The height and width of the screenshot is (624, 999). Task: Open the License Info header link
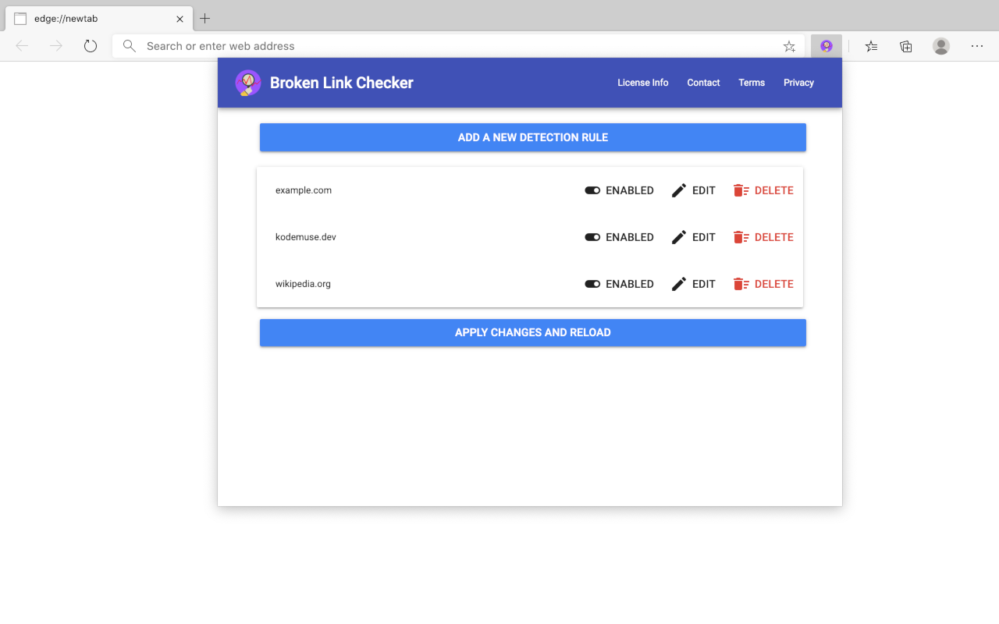click(642, 83)
